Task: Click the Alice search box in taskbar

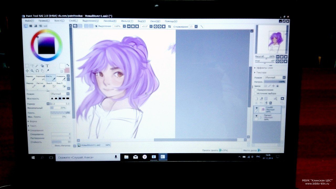Action: tap(88, 157)
